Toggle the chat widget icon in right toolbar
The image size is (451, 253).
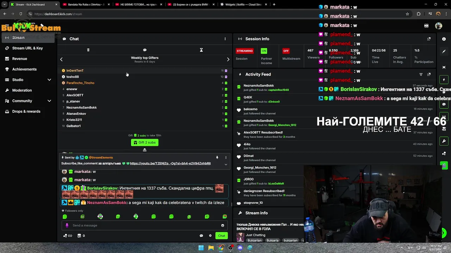[444, 104]
